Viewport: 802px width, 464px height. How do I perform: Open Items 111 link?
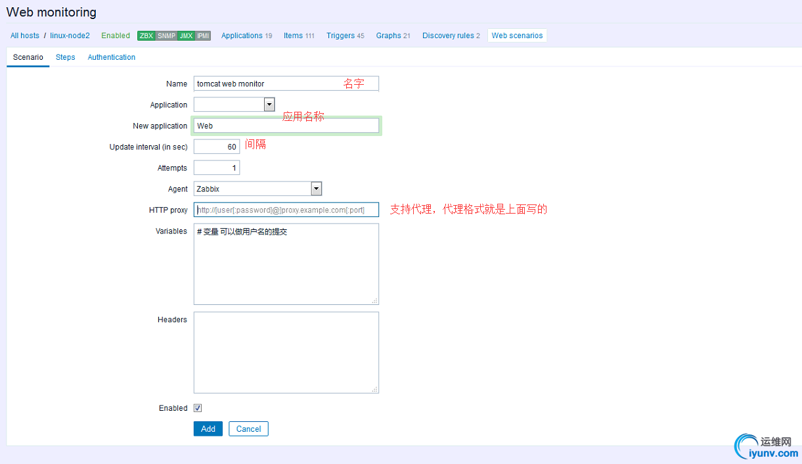tap(299, 35)
